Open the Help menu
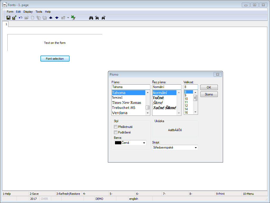270x203 pixels. [x=48, y=12]
